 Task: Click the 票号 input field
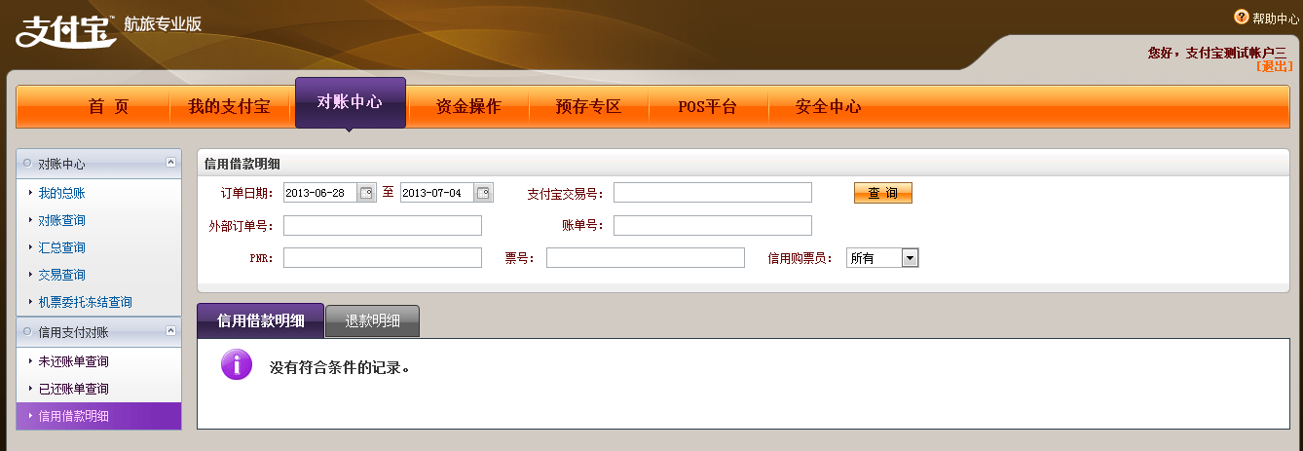645,258
